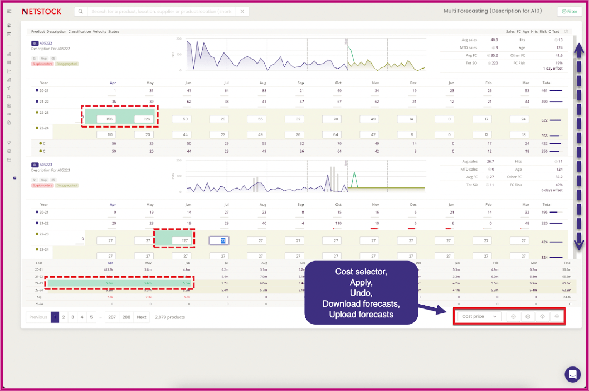
Task: Jump to page 288
Action: [126, 317]
